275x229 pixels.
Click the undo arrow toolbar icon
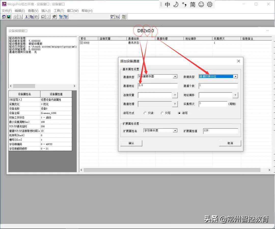pyautogui.click(x=43, y=17)
